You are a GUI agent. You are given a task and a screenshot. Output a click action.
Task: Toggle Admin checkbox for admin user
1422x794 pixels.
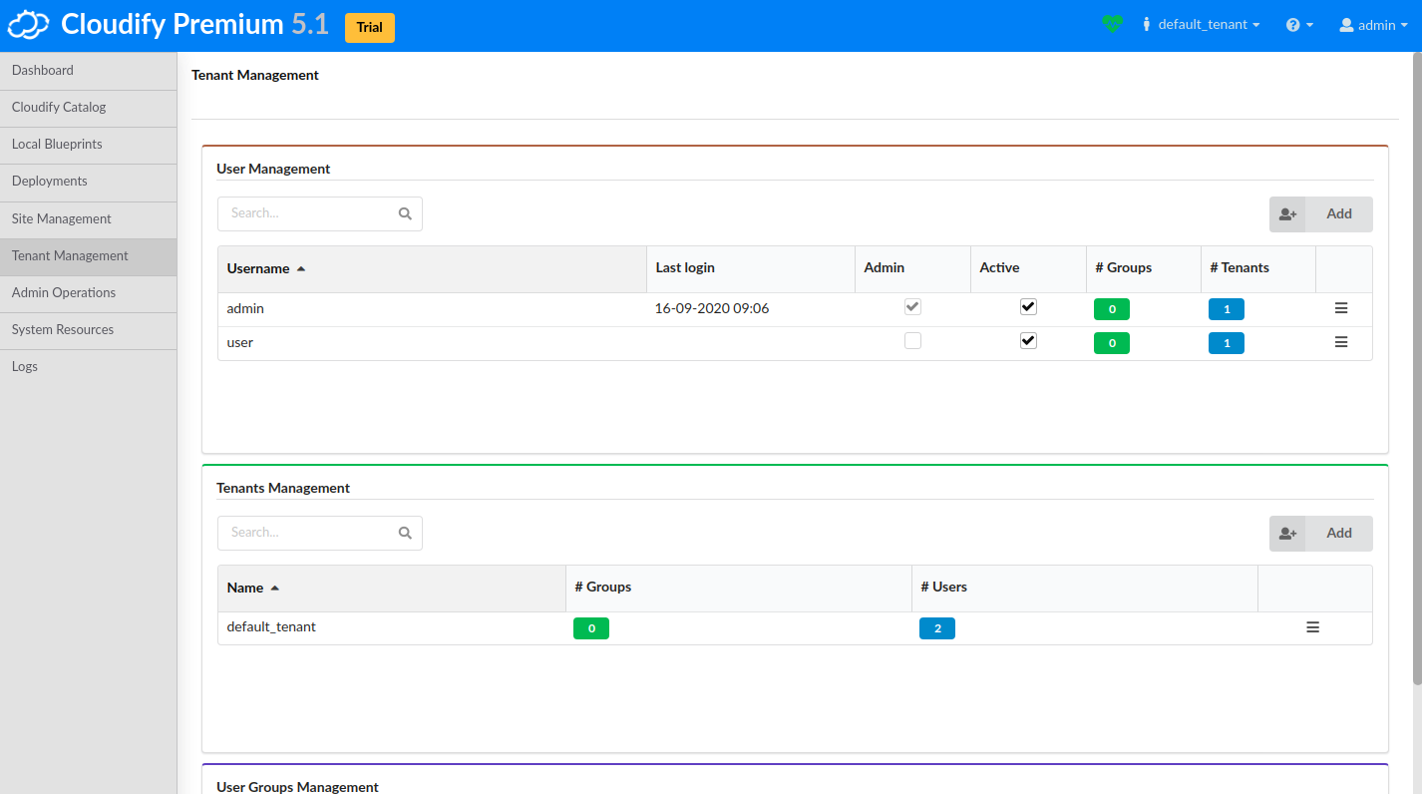click(912, 307)
